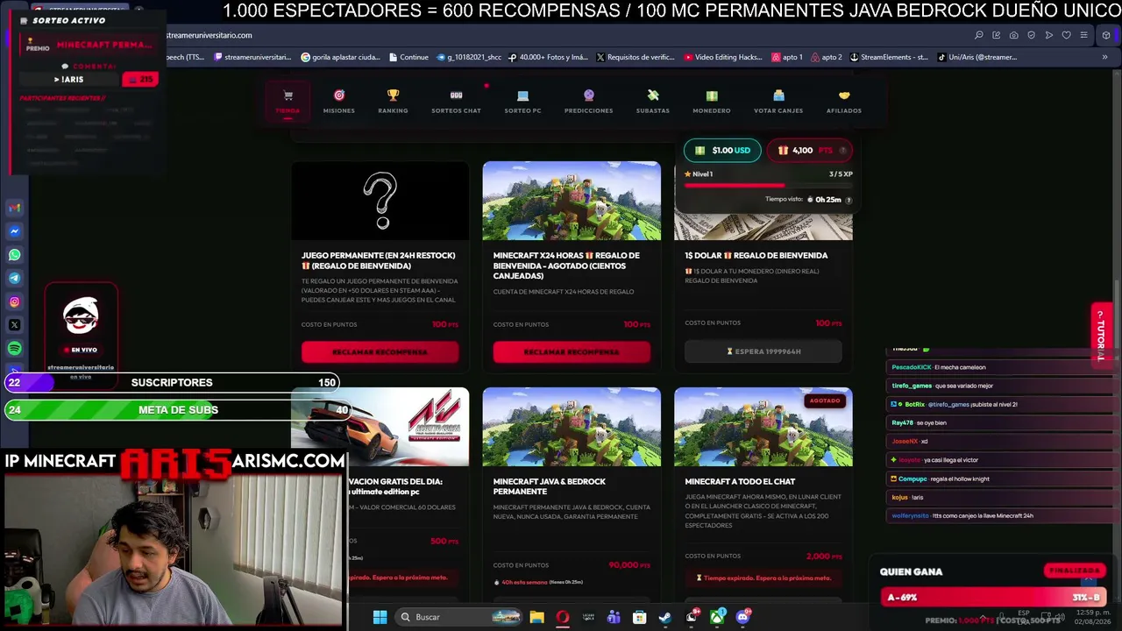The image size is (1122, 631).
Task: Open the Windows Start menu
Action: pos(380,617)
